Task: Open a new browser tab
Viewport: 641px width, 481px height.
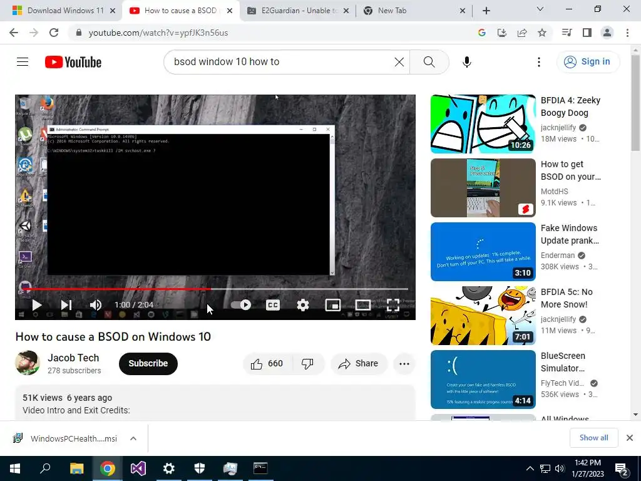Action: [486, 11]
